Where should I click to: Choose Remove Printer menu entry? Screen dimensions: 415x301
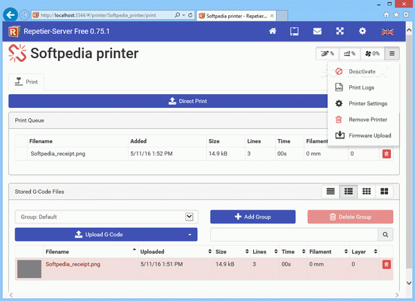363,120
